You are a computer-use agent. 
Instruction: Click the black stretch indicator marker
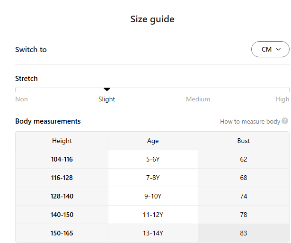point(107,89)
